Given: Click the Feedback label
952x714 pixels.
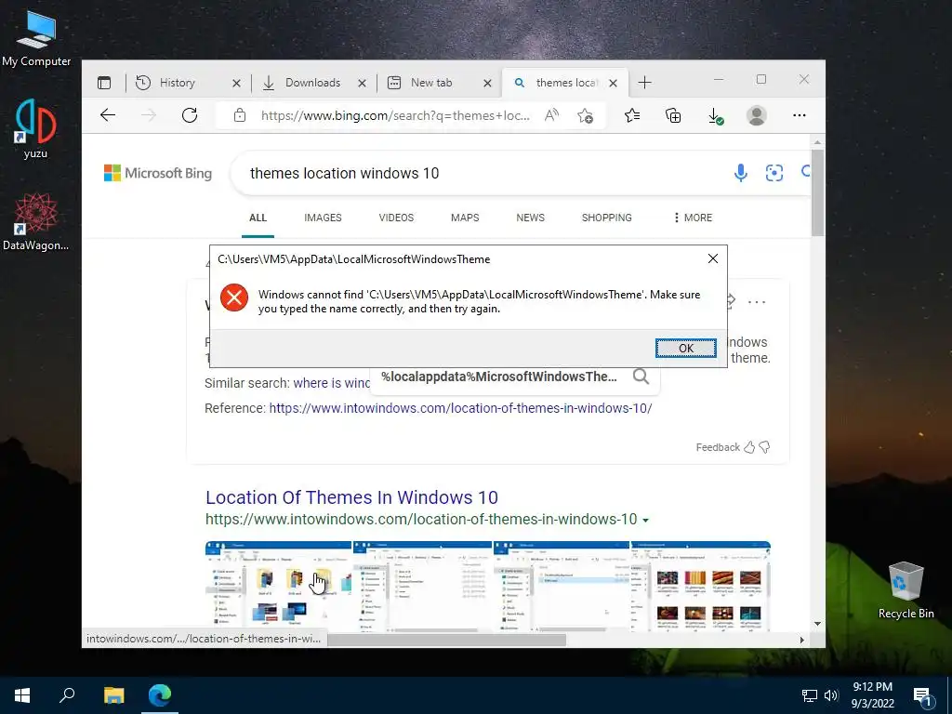Looking at the screenshot, I should point(718,447).
